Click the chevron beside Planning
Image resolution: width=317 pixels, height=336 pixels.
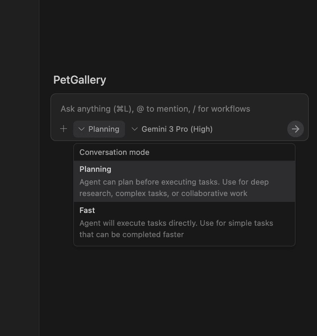[x=81, y=129]
